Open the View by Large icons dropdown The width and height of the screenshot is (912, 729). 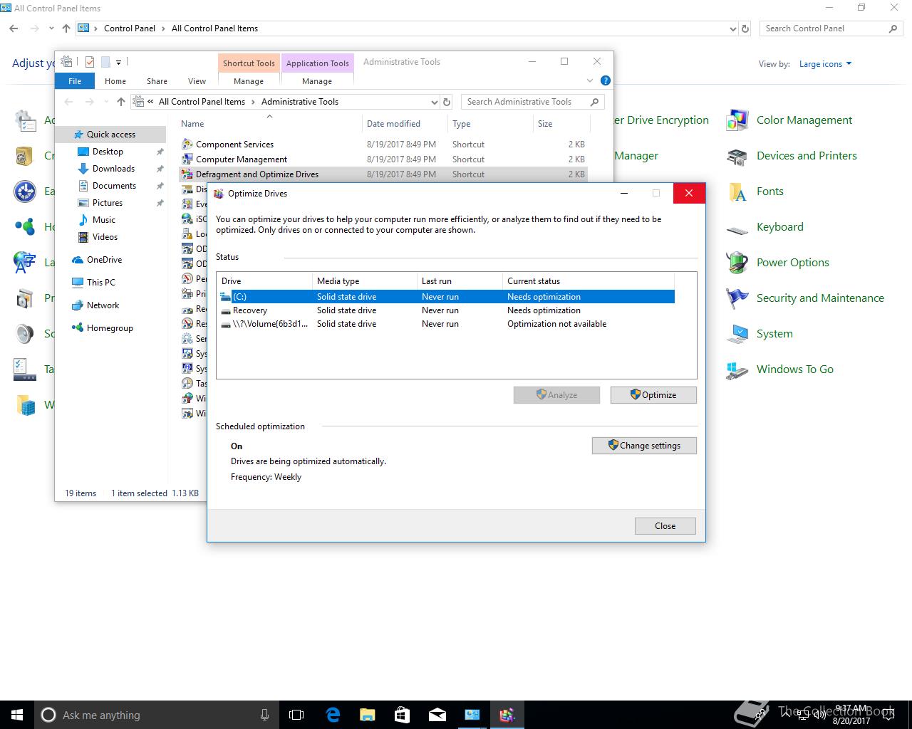click(825, 64)
